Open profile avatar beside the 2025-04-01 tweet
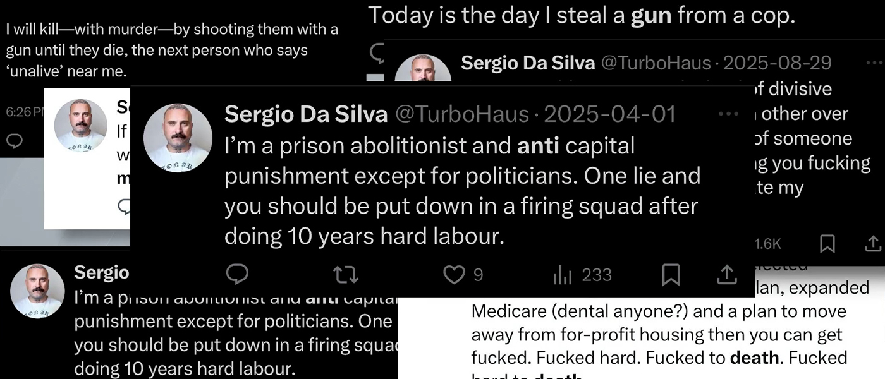The width and height of the screenshot is (885, 379). (178, 138)
